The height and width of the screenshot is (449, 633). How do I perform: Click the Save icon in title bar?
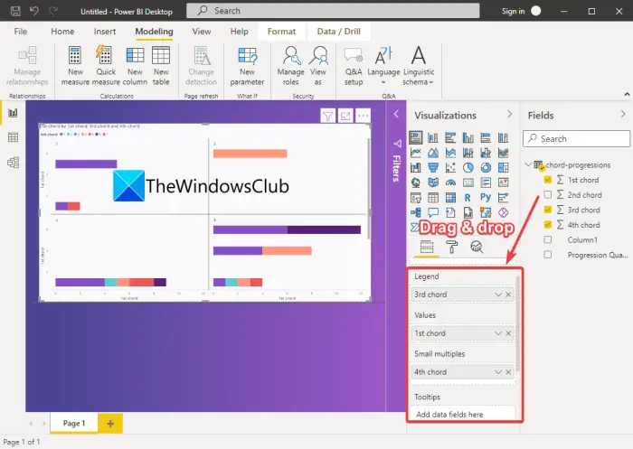click(15, 11)
